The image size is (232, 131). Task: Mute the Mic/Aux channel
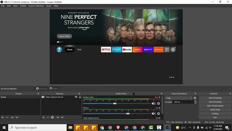[153, 113]
